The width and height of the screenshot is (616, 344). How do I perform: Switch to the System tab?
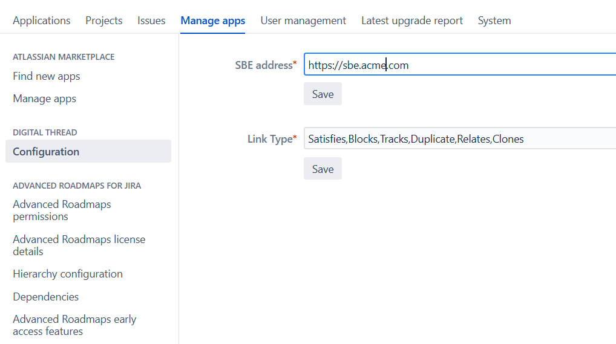pos(494,21)
